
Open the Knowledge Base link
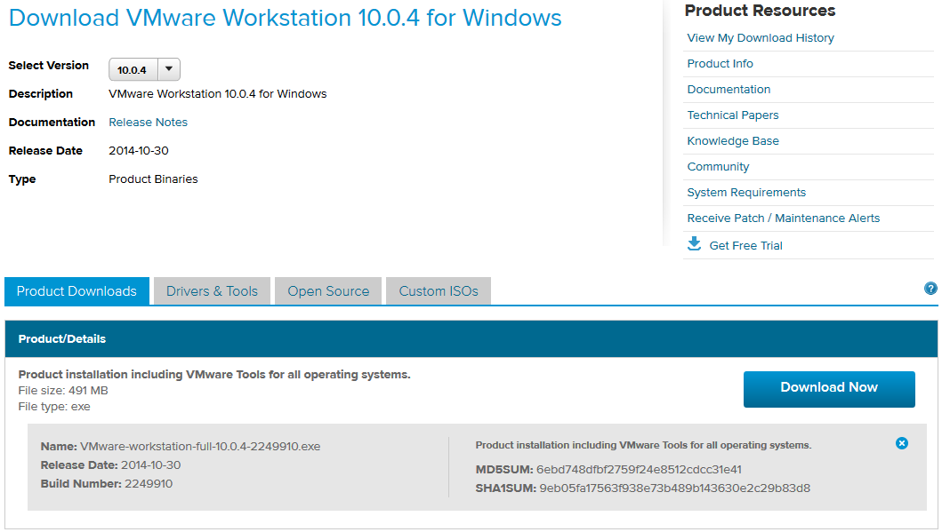(733, 141)
